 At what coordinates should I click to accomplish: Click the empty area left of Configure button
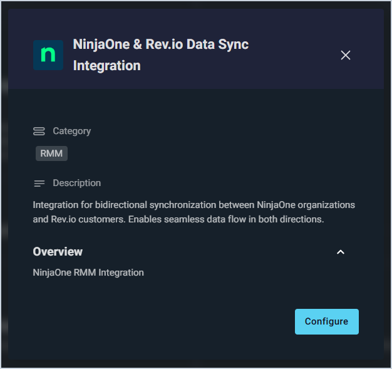point(188,321)
